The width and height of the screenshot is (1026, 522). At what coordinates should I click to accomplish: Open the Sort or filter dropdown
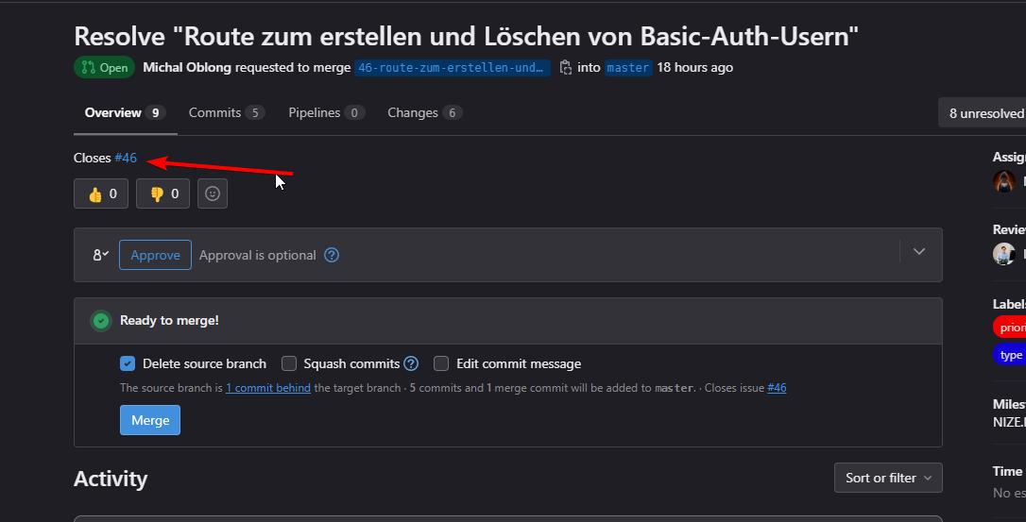pos(888,478)
